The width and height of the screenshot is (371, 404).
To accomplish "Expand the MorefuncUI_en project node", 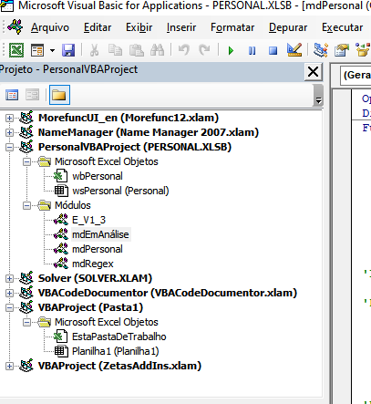I will pos(9,118).
